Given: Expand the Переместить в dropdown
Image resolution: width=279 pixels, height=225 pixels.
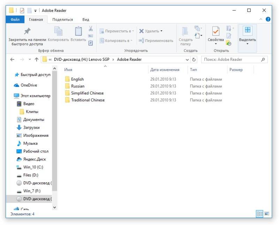Looking at the screenshot, I should coord(133,31).
